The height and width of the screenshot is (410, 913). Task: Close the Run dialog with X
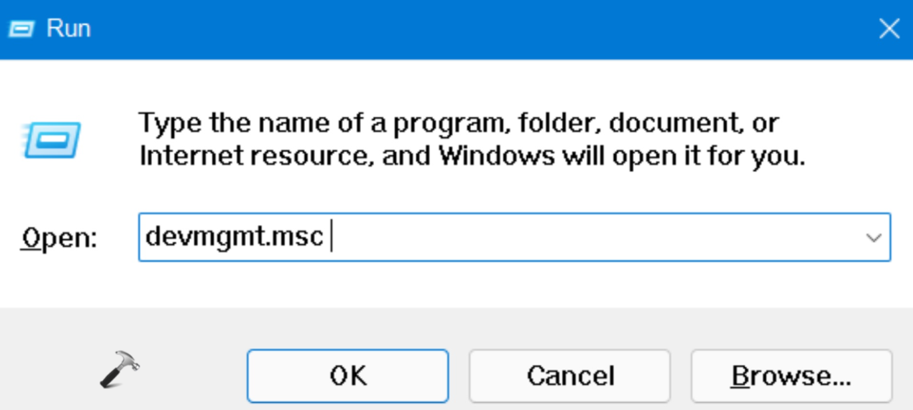888,29
